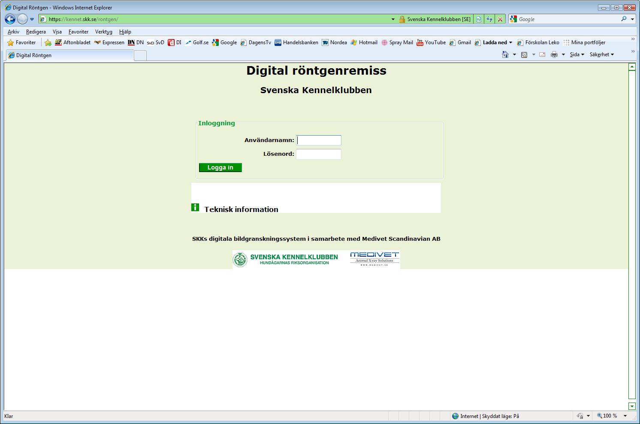The height and width of the screenshot is (424, 640).
Task: Open the Gmail favorite
Action: (x=460, y=42)
